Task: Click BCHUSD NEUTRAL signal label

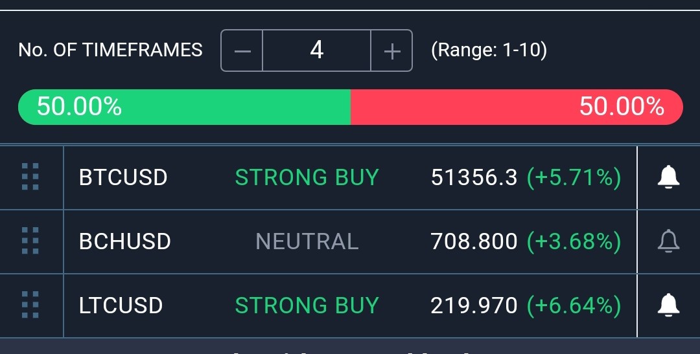Action: (307, 241)
